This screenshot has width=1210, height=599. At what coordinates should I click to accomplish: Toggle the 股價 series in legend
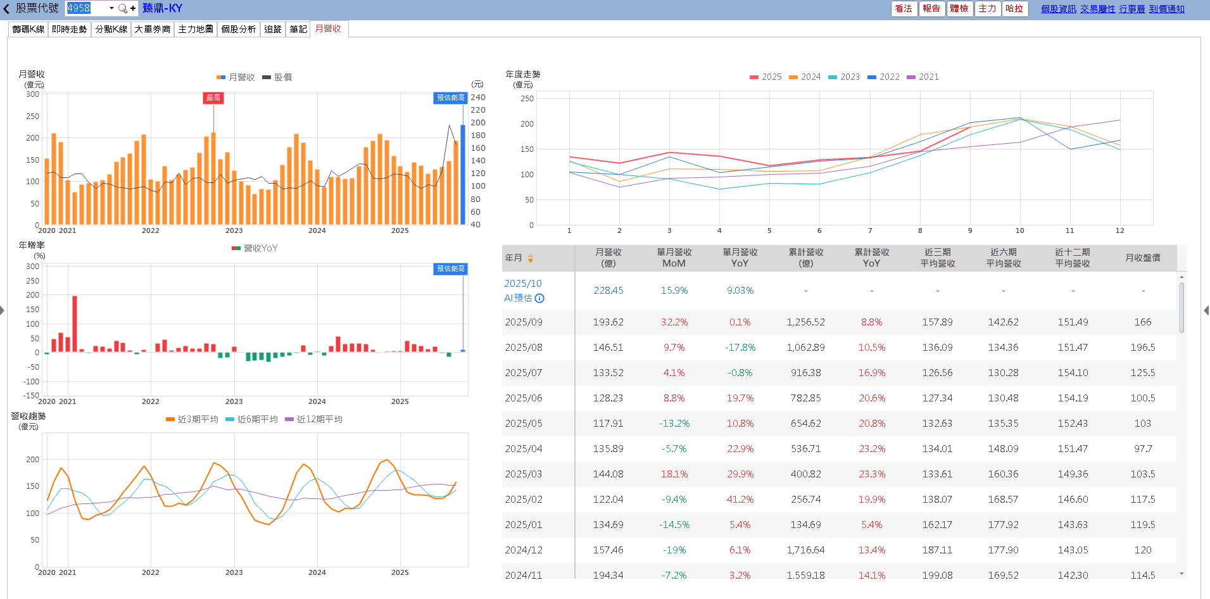tap(277, 77)
